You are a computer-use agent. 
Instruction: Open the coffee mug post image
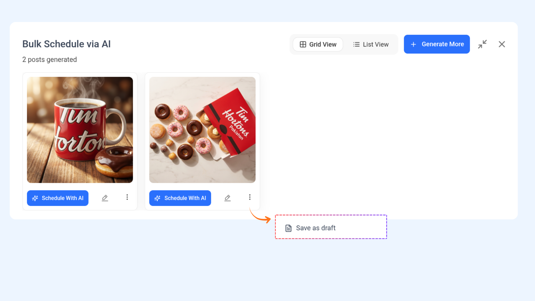[80, 130]
